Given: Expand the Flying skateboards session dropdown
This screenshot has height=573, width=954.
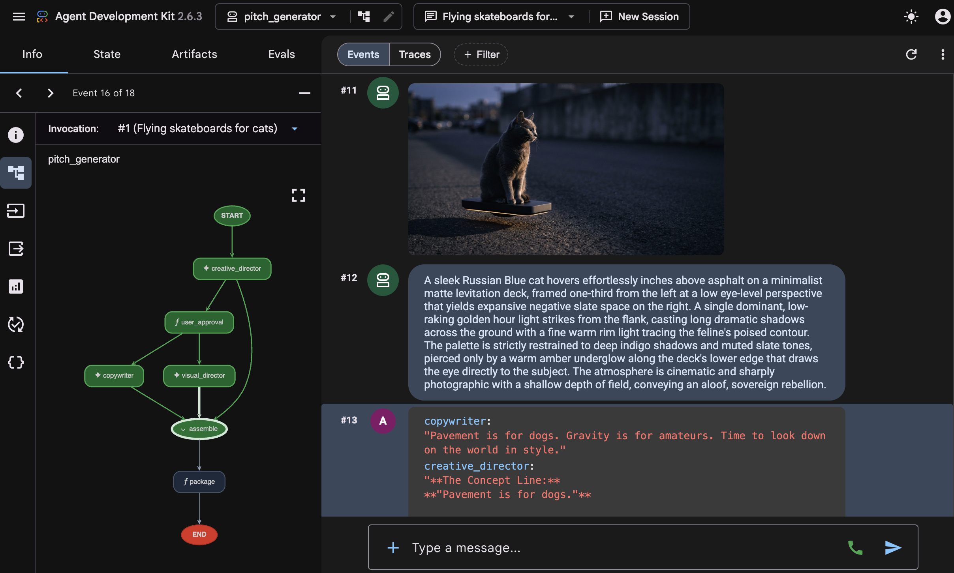Looking at the screenshot, I should coord(499,17).
